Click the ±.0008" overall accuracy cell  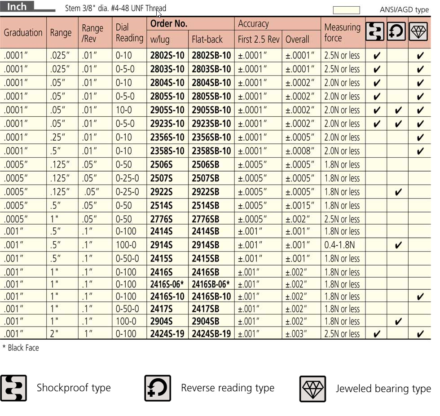click(x=300, y=151)
